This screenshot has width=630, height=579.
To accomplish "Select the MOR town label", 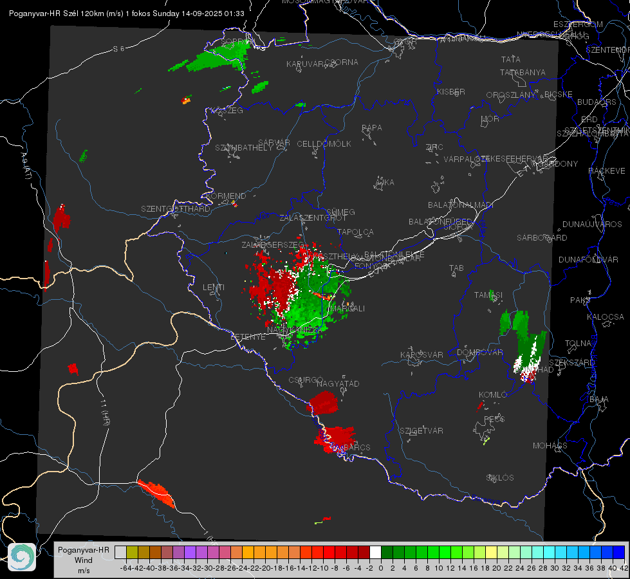I will (490, 118).
